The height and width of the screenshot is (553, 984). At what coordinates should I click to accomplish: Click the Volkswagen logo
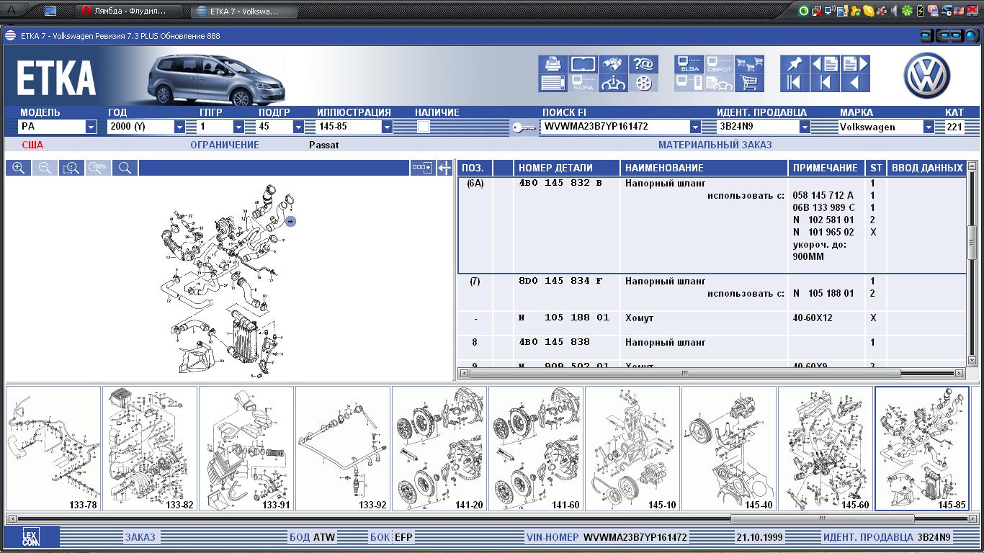pos(927,75)
